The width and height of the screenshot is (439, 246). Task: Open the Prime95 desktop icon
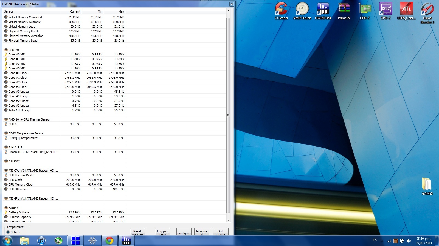(x=344, y=11)
